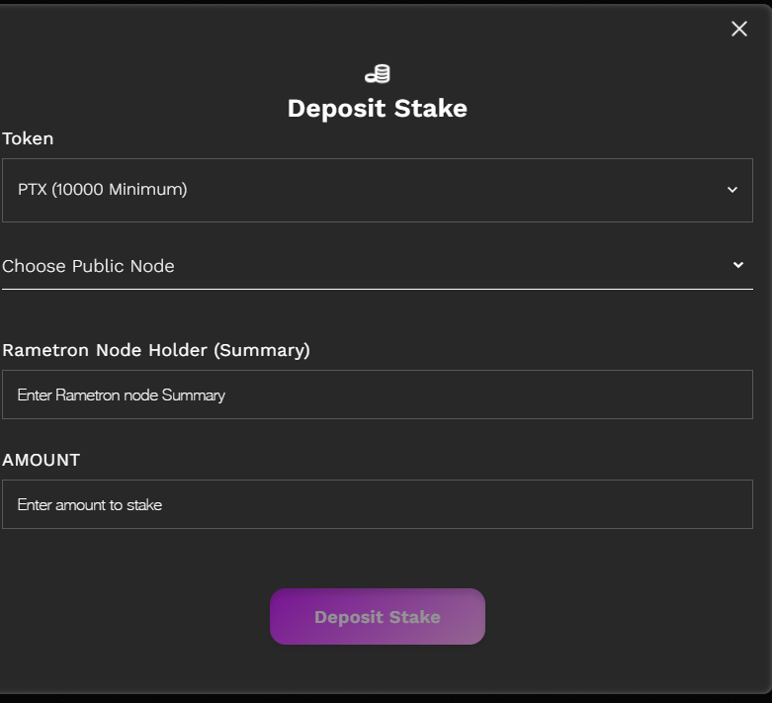Close the Deposit Stake dialog
Image resolution: width=772 pixels, height=703 pixels.
pyautogui.click(x=738, y=29)
